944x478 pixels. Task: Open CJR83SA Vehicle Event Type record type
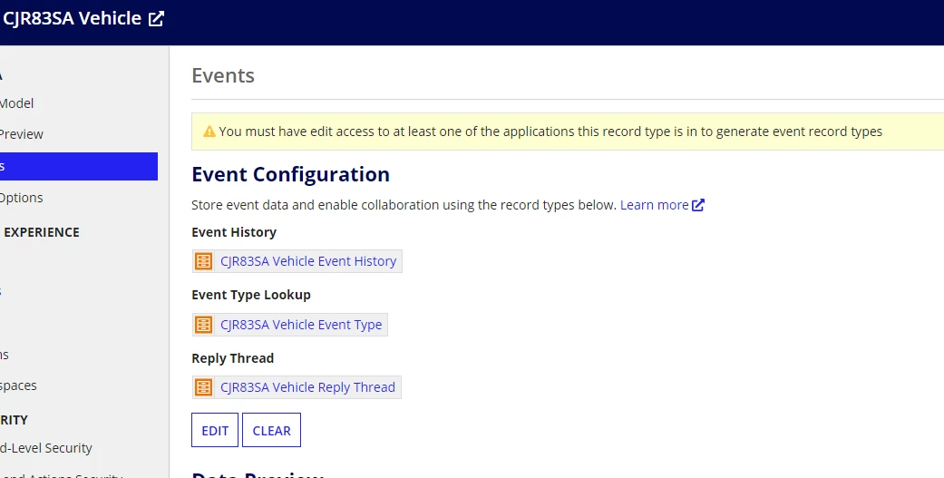[301, 325]
